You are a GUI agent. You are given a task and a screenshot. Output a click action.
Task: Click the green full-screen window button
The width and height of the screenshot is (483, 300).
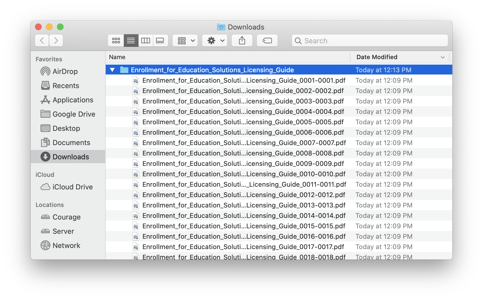pyautogui.click(x=60, y=27)
